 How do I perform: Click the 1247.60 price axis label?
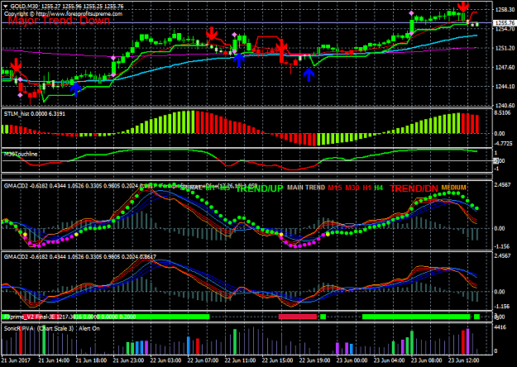pos(505,67)
